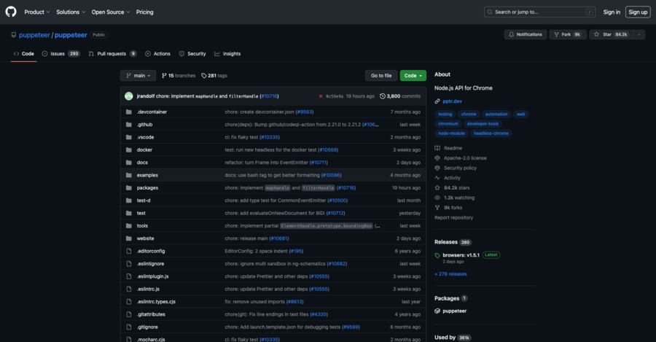Click the Go to file button
This screenshot has width=656, height=342.
pos(381,75)
